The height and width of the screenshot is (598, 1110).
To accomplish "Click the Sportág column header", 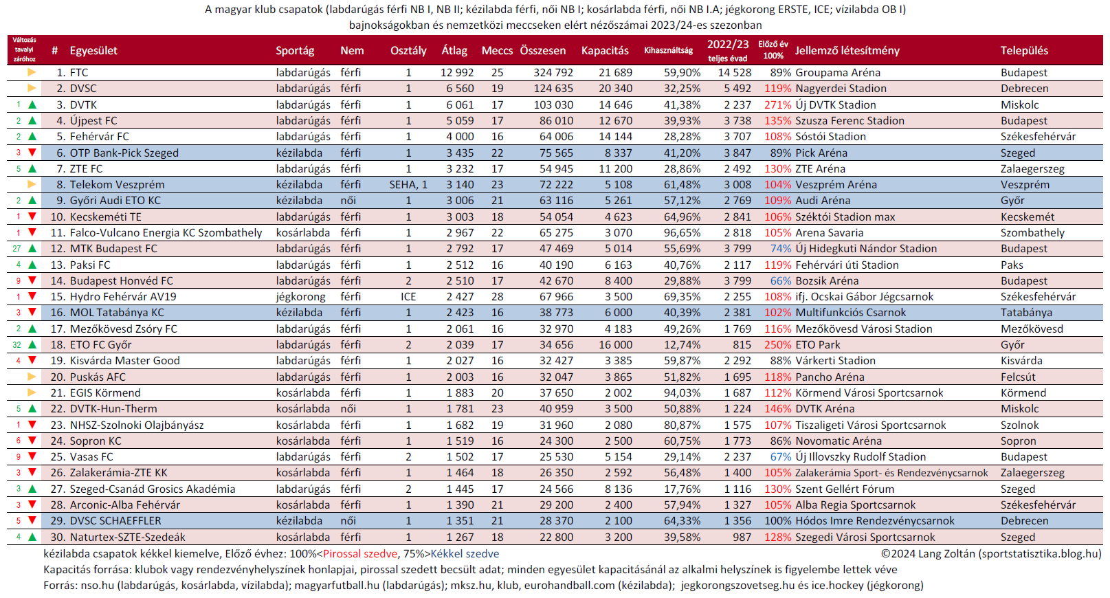I will click(295, 51).
